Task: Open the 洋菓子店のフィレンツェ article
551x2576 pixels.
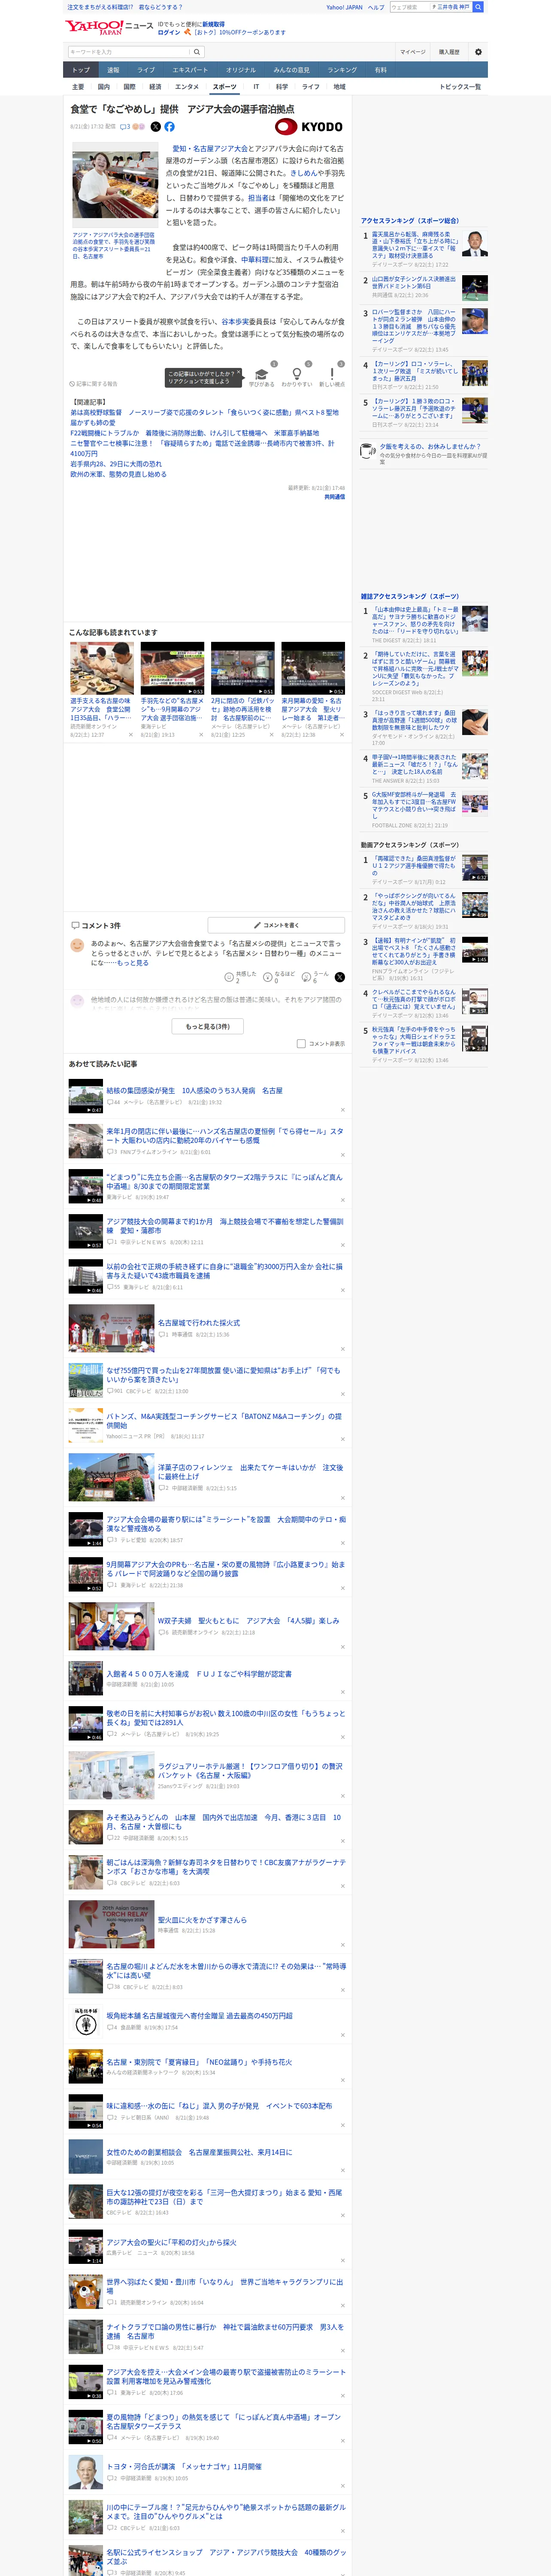Action: pos(250,1472)
